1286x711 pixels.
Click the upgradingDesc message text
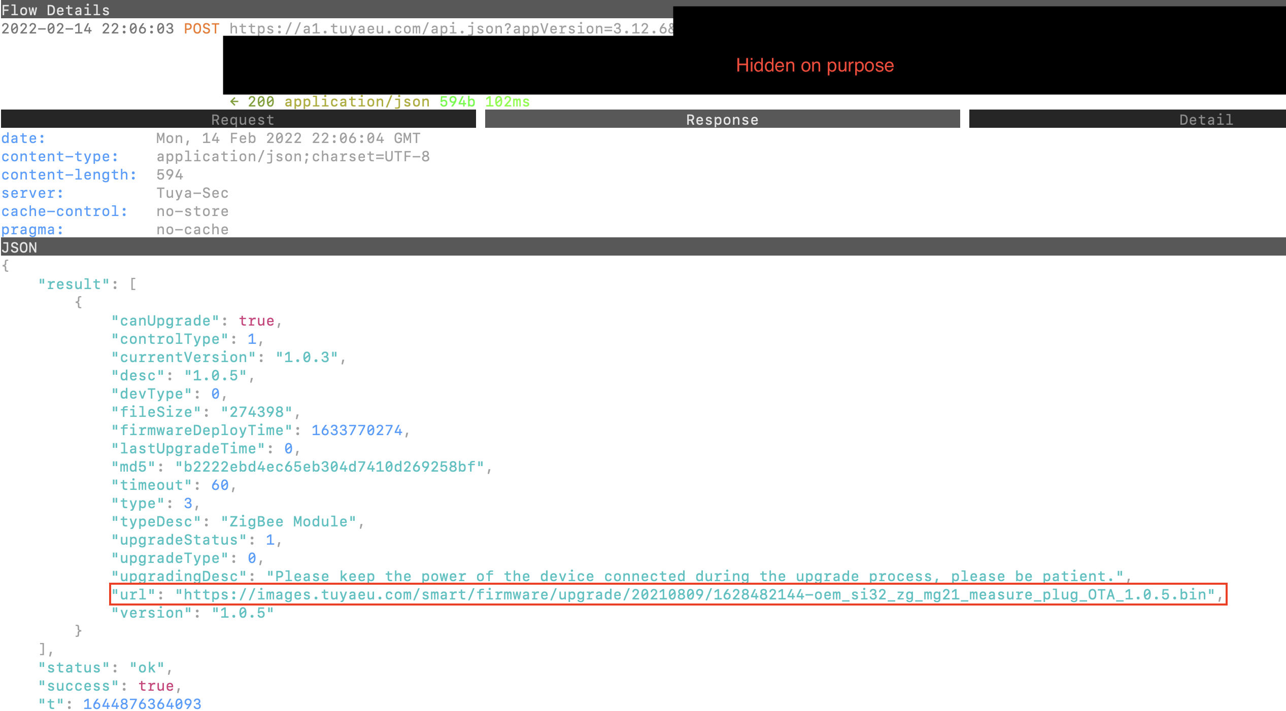coord(695,576)
